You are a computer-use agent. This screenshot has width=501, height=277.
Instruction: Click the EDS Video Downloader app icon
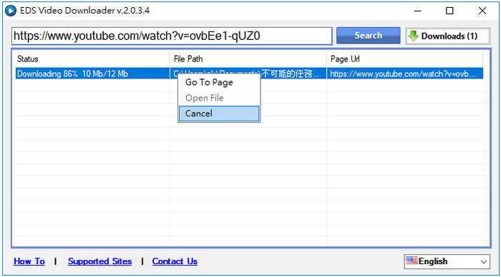click(x=11, y=11)
